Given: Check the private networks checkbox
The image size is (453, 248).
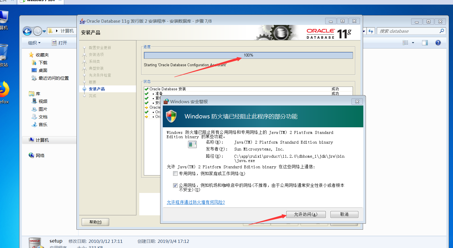Looking at the screenshot, I should click(x=175, y=173).
